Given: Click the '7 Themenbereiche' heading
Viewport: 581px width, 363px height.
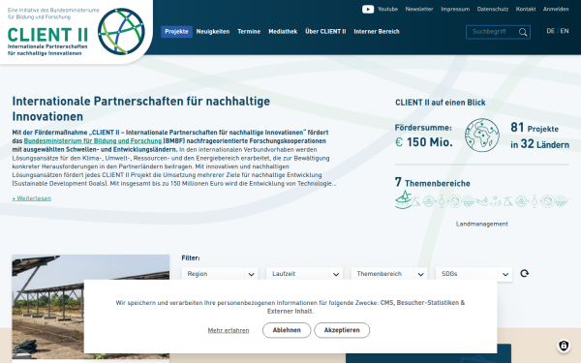Looking at the screenshot, I should point(432,182).
